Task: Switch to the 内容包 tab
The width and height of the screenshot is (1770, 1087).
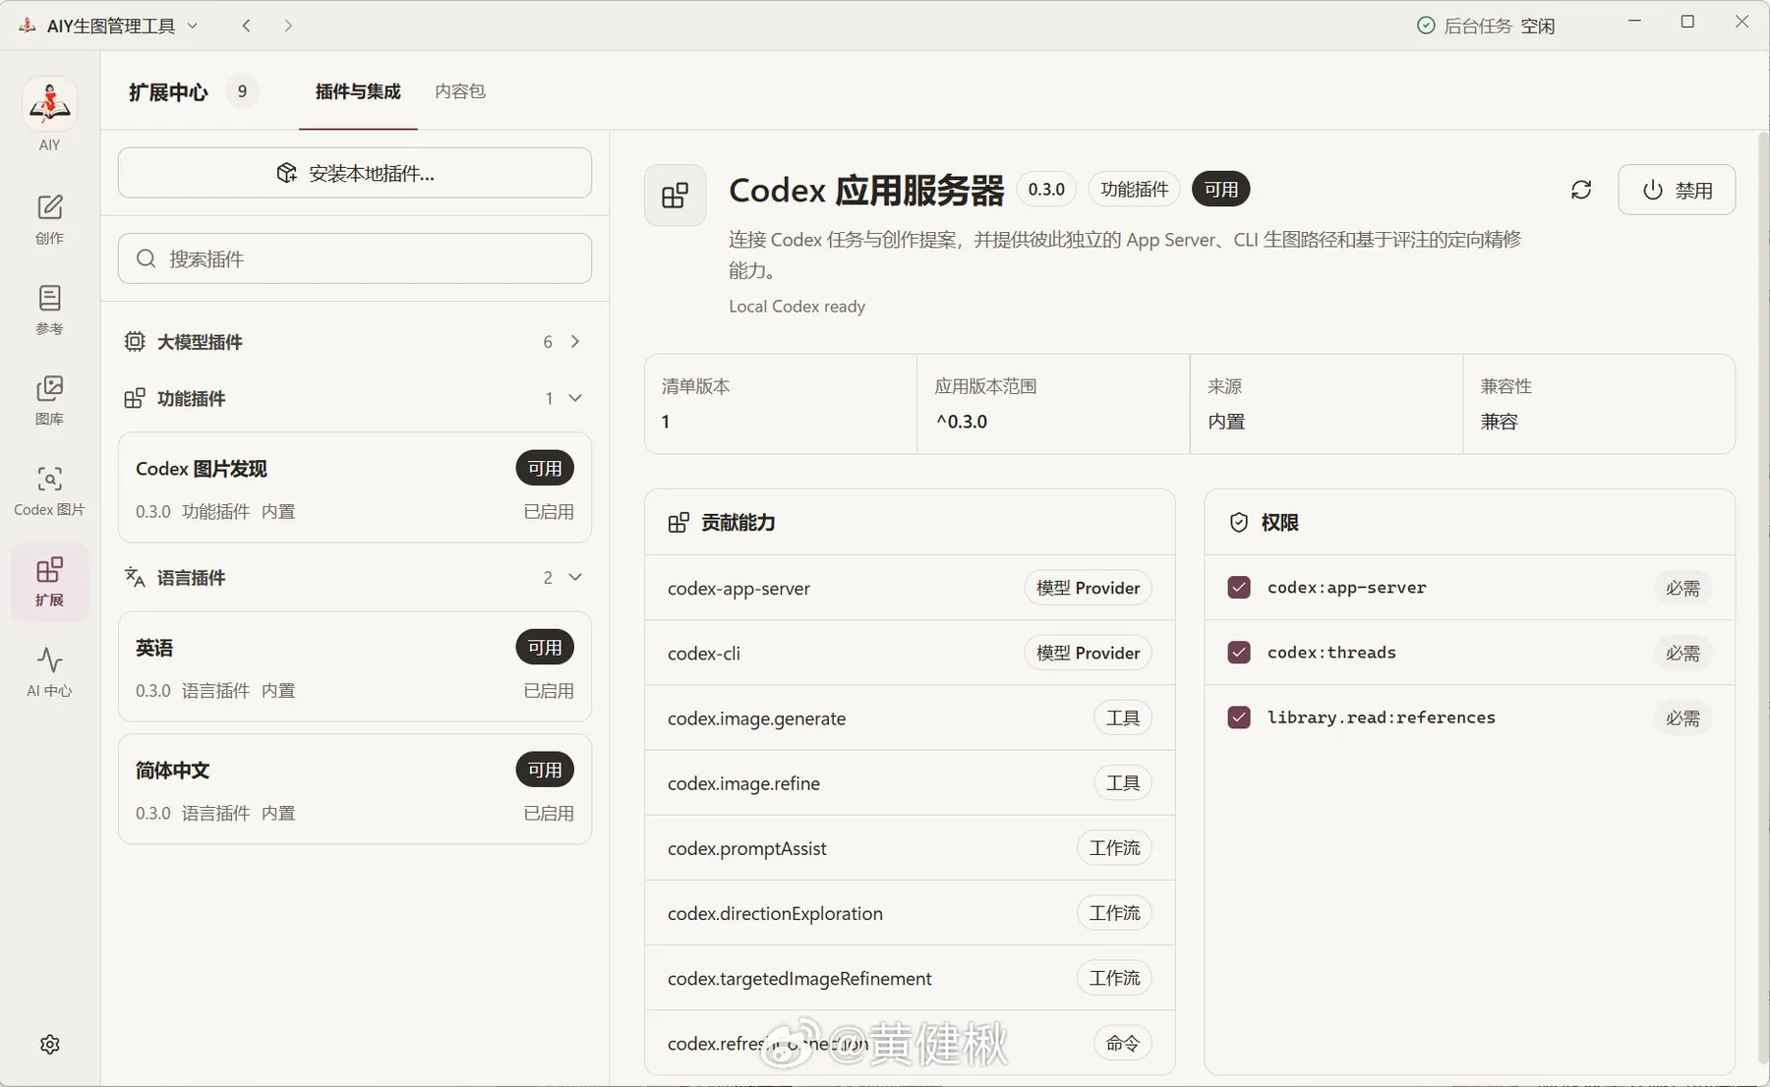Action: tap(460, 91)
